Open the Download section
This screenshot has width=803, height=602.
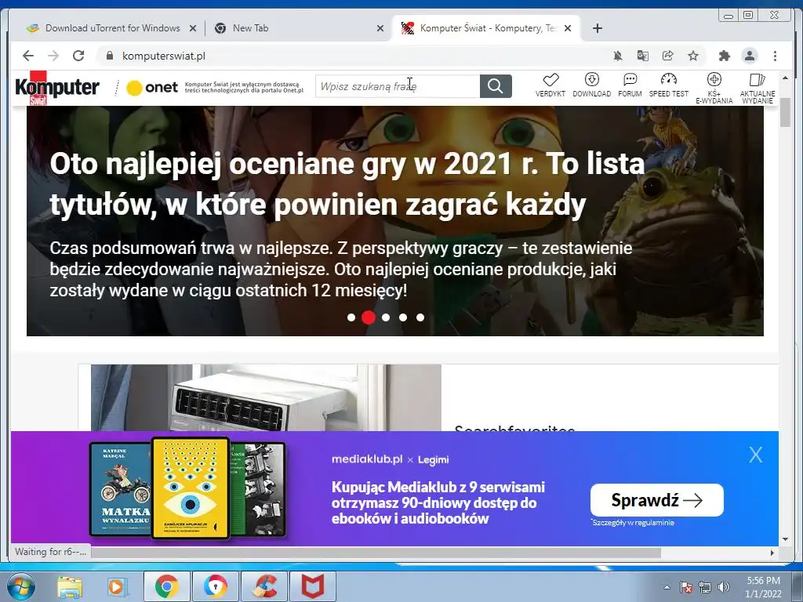click(x=591, y=85)
